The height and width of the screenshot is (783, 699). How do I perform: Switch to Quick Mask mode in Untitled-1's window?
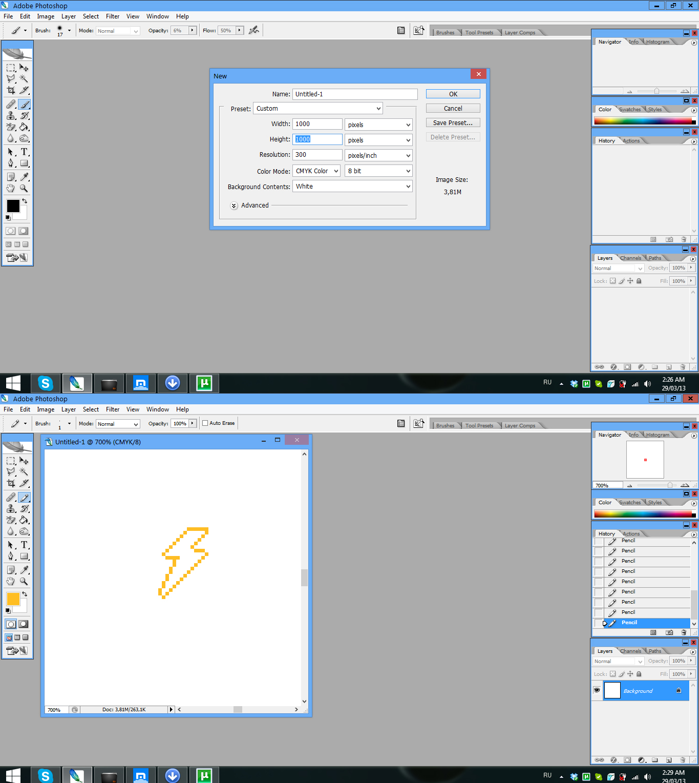pos(24,624)
